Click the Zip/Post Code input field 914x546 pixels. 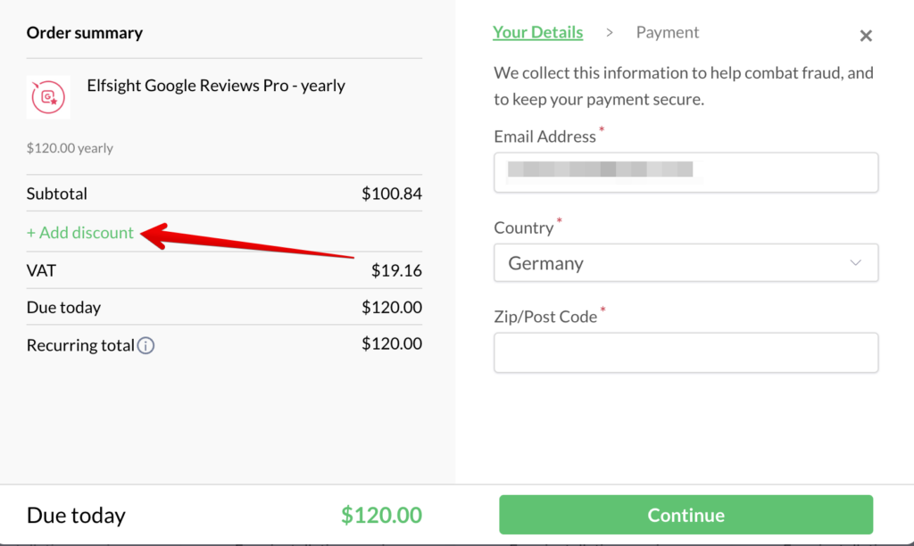[x=685, y=352]
